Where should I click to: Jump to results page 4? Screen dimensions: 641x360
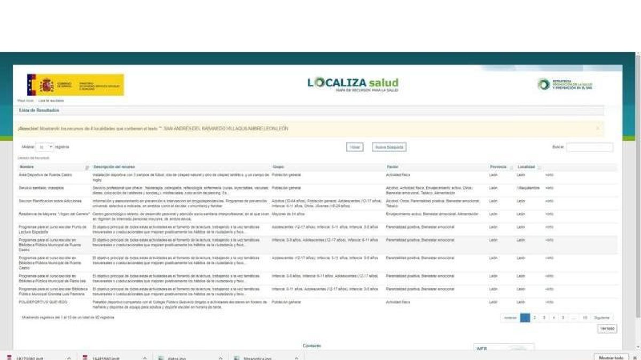tap(554, 317)
